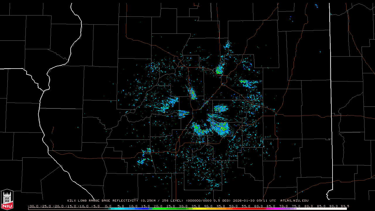Click the 75.0 label on color scale
This screenshot has height=211, width=375.
click(296, 206)
